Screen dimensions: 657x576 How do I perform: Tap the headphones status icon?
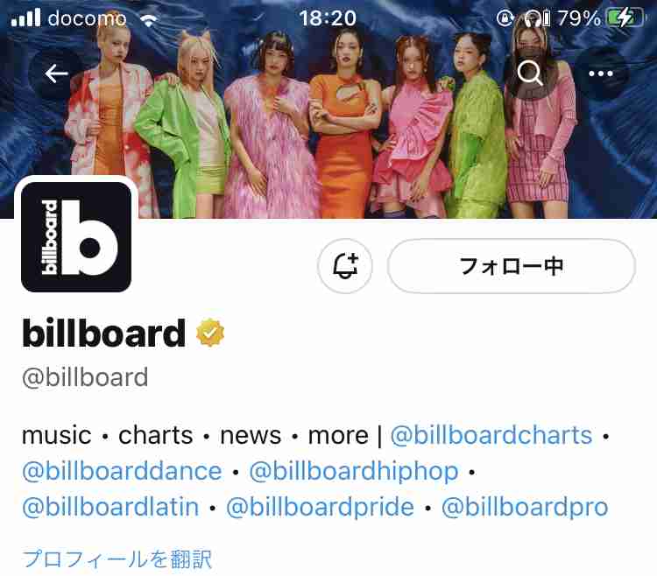click(533, 18)
